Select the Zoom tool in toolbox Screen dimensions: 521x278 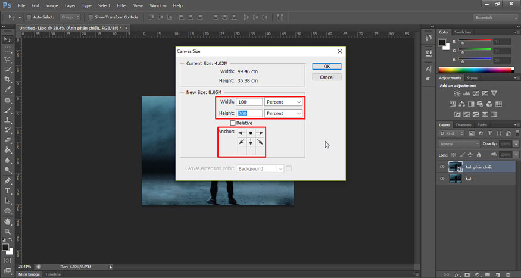pyautogui.click(x=7, y=232)
